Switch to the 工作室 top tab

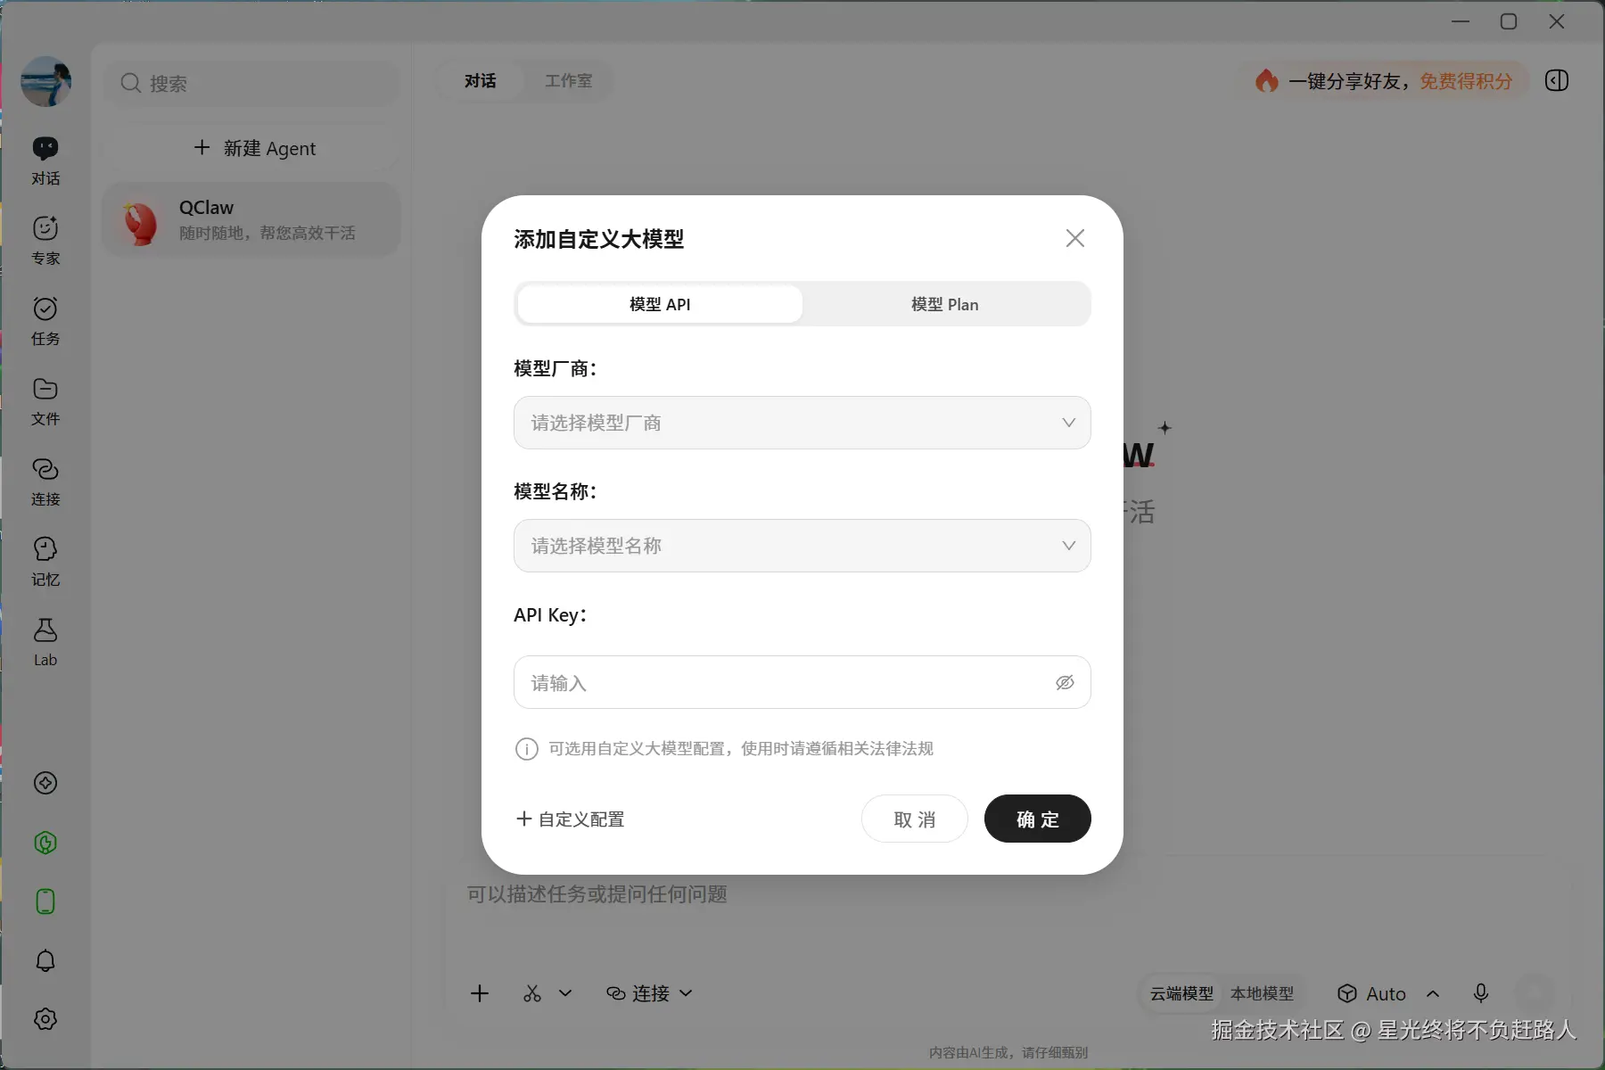tap(568, 81)
